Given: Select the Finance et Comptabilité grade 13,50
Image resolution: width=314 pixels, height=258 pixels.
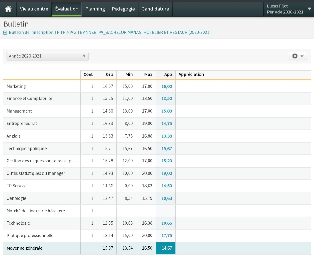Looking at the screenshot, I should (166, 99).
